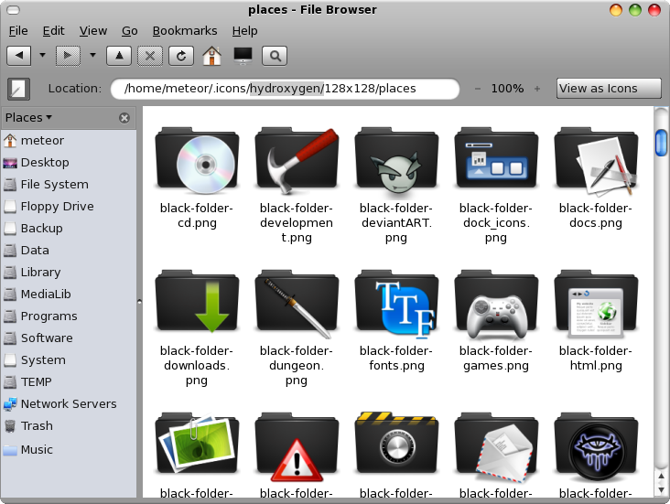670x504 pixels.
Task: Select Desktop in the Places sidebar
Action: click(69, 162)
